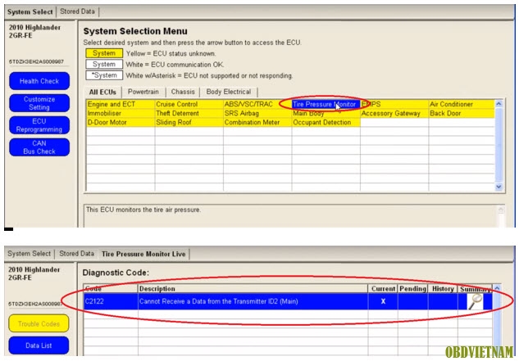
Task: Click the Current X mark for C2122
Action: point(383,301)
